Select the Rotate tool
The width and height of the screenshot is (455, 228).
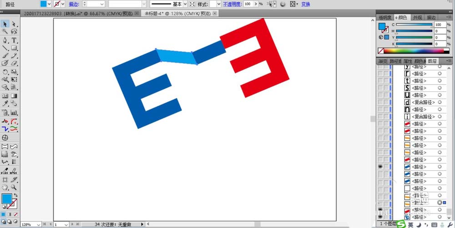coord(5,72)
